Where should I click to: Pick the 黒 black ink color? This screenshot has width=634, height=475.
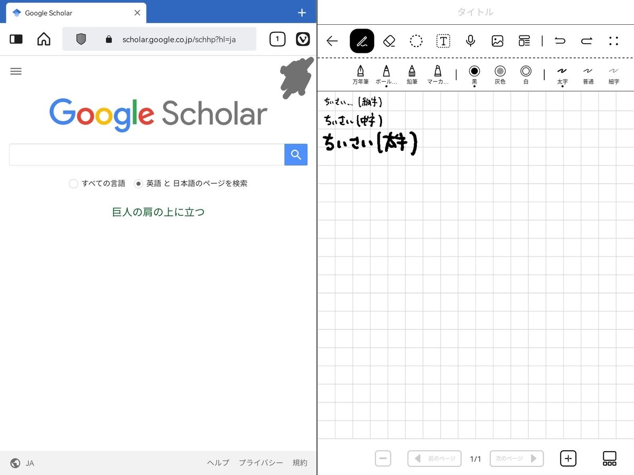pos(474,74)
